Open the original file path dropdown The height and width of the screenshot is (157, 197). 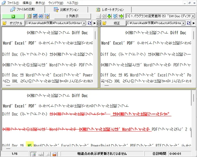coord(84,23)
